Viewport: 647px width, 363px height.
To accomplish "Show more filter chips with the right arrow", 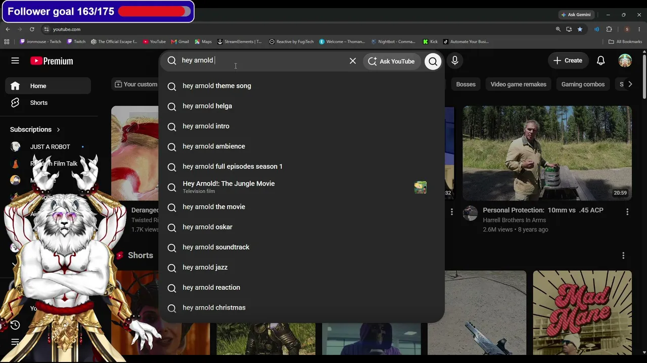I will 630,84.
